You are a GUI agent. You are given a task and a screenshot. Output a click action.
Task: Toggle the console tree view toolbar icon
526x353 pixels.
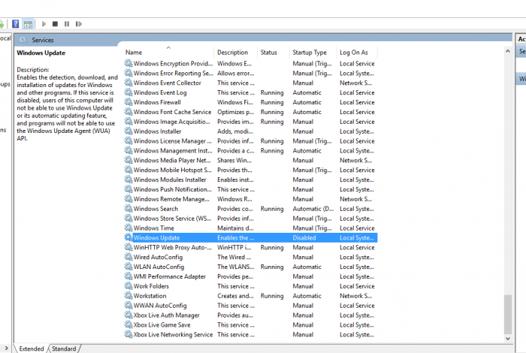tap(29, 24)
